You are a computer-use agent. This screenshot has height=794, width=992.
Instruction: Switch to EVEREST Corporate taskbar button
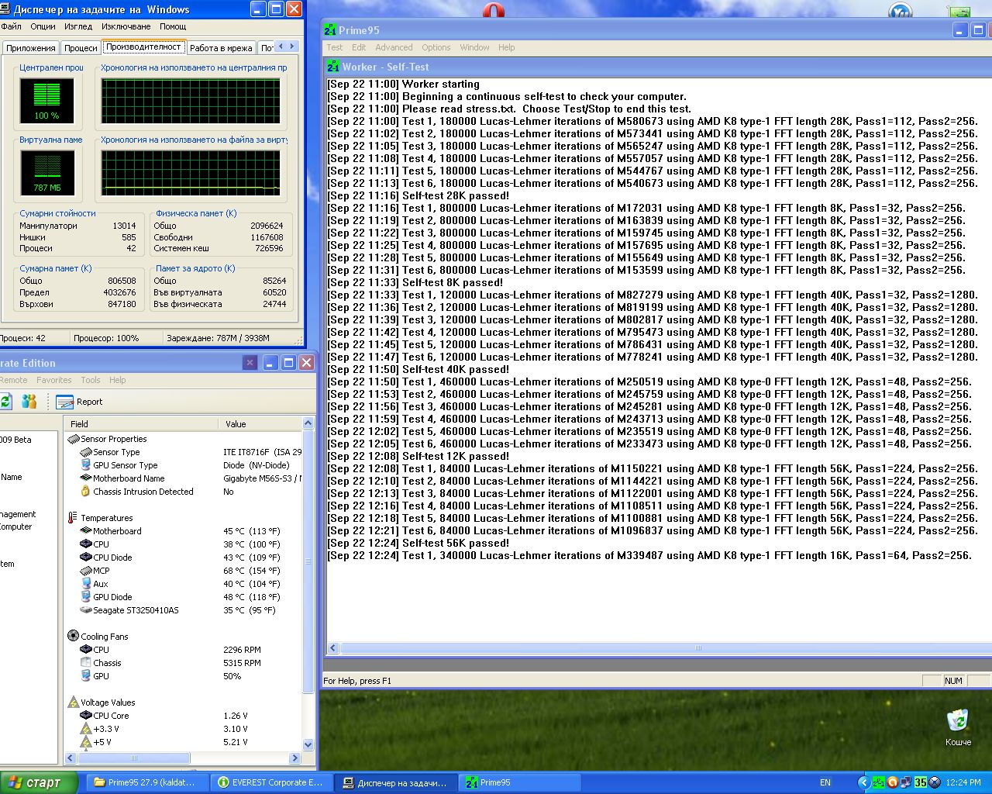(x=270, y=782)
